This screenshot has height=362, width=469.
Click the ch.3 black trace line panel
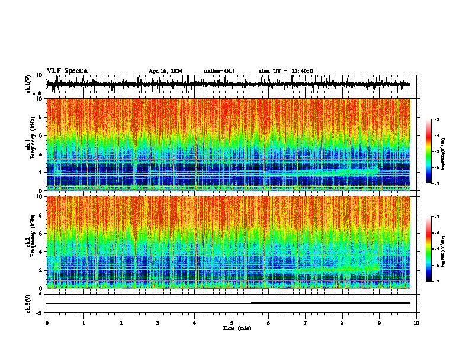coord(232,303)
